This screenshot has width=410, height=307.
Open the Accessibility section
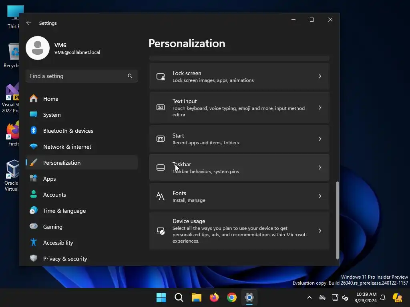(x=82, y=243)
